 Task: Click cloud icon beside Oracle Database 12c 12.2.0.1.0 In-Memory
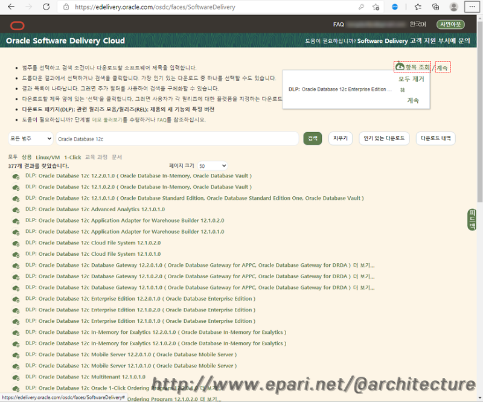(x=16, y=176)
